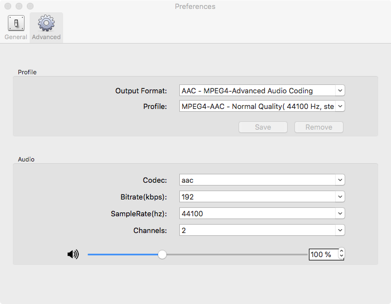
Task: Open the Output Format dropdown
Action: pos(262,91)
